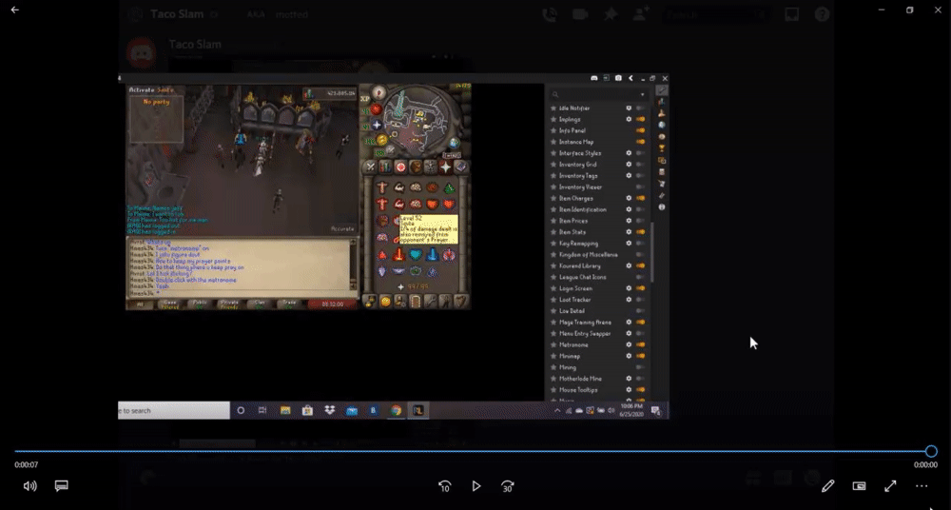The height and width of the screenshot is (510, 951).
Task: Select the Trade chat filter button
Action: pos(289,304)
